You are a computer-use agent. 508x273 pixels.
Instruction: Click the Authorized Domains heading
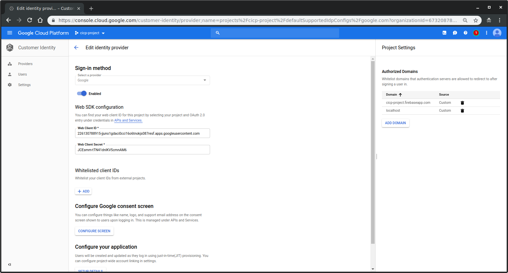[400, 71]
